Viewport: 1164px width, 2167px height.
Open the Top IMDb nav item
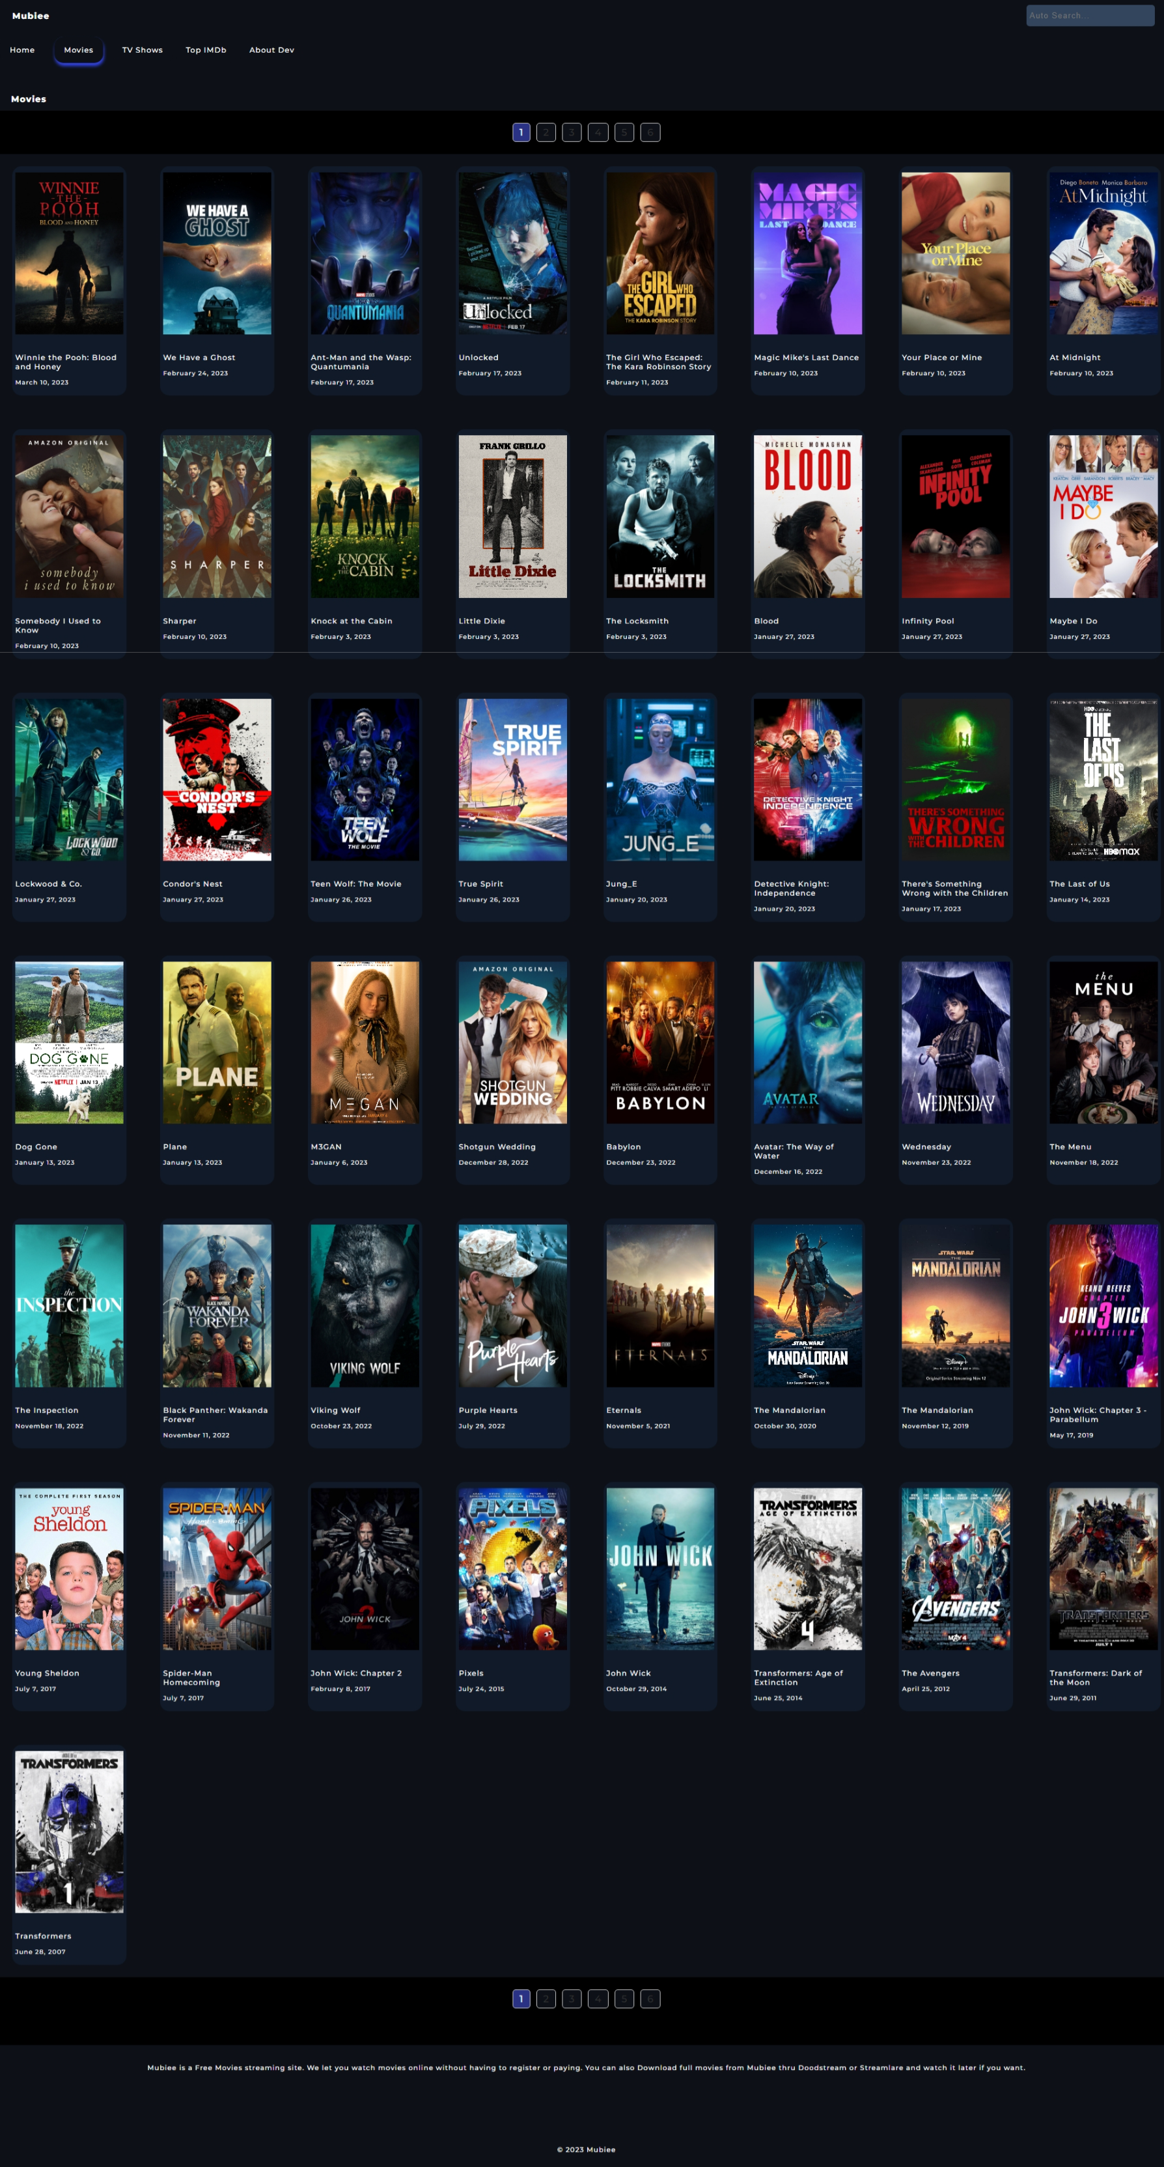point(206,50)
